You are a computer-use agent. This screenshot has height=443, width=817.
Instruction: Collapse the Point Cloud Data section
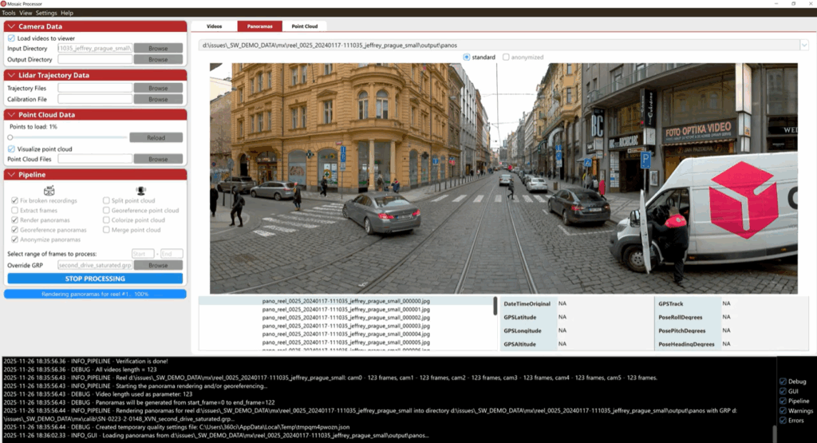pyautogui.click(x=11, y=115)
